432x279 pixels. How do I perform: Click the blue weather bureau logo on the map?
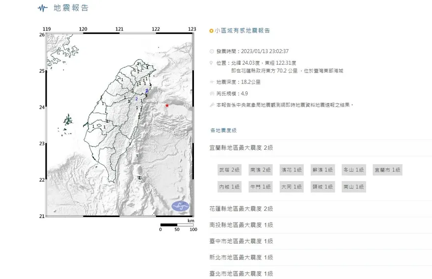pos(180,207)
